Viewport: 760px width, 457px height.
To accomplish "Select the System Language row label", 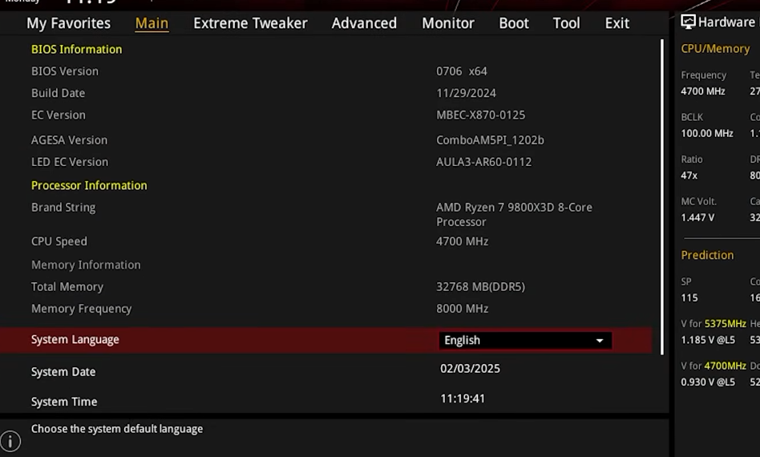I will [x=75, y=340].
